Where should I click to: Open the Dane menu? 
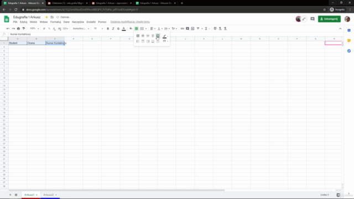[66, 22]
